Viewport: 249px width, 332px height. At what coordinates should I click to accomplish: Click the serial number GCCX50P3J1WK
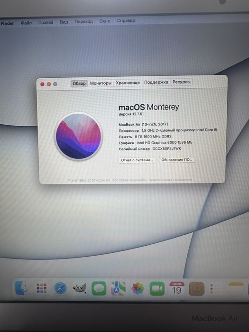(167, 148)
